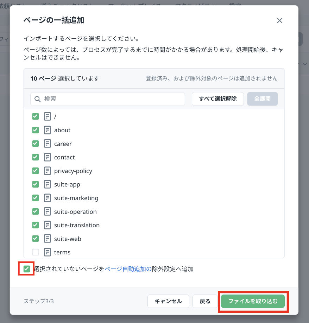Click the document icon next to suite-marketing
The height and width of the screenshot is (323, 309).
pos(47,198)
